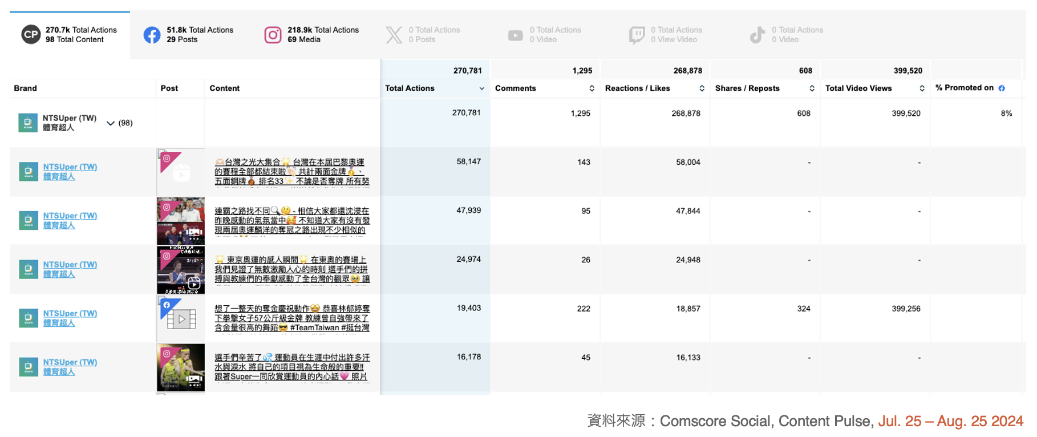Open the post content beginning 選手們辛苦了
The image size is (1037, 437).
pos(292,367)
